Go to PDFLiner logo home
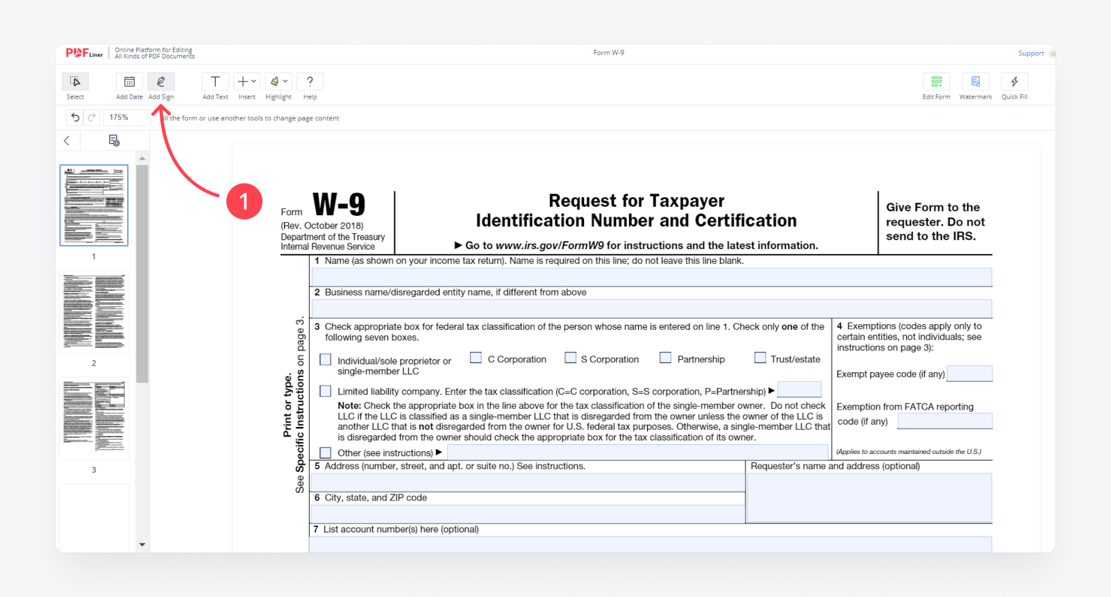Viewport: 1111px width, 597px height. pos(84,53)
